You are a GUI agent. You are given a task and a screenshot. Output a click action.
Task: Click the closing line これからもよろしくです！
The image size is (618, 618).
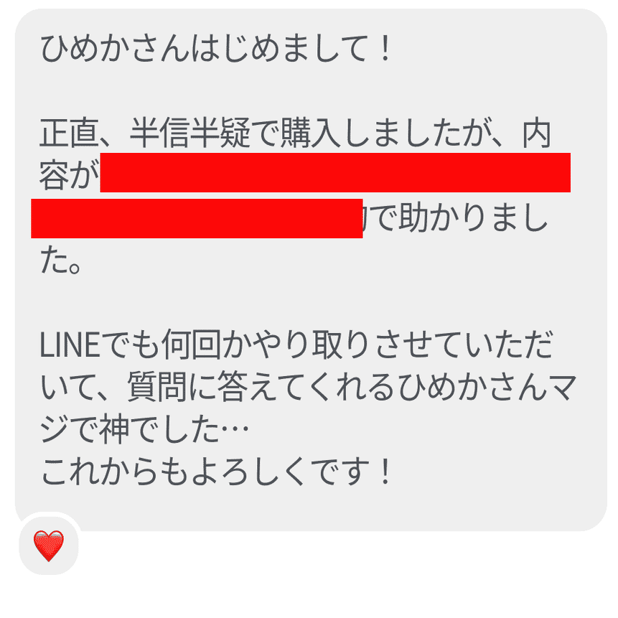click(215, 472)
